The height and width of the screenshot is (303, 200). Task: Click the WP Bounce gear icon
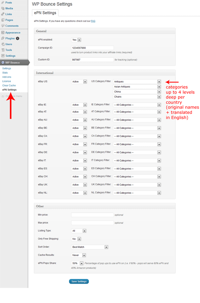pos(3,62)
